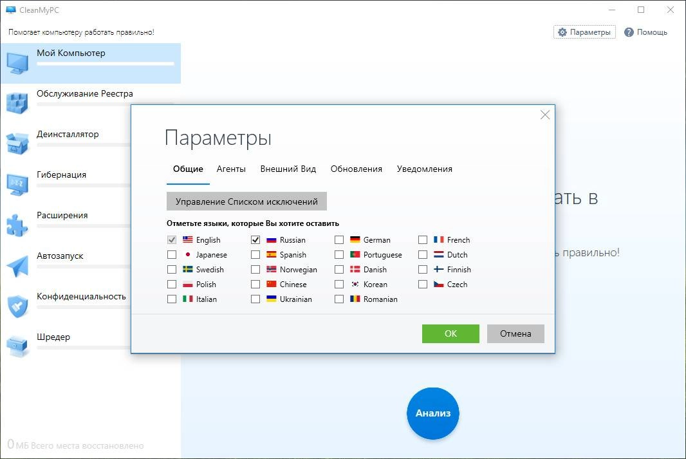Check the Polish language checkbox
The width and height of the screenshot is (686, 459).
coord(172,285)
